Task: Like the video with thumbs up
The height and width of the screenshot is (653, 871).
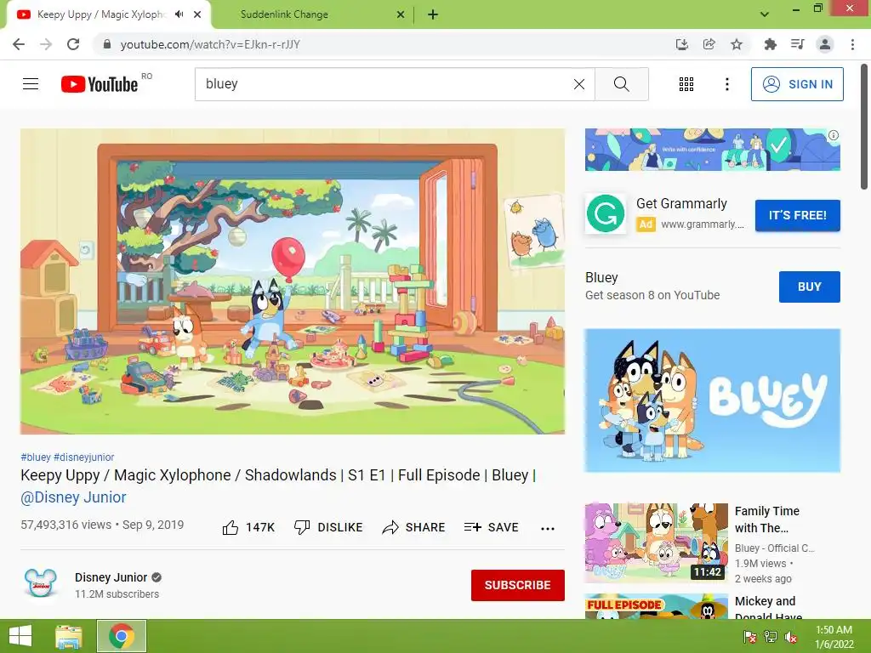Action: [x=248, y=527]
